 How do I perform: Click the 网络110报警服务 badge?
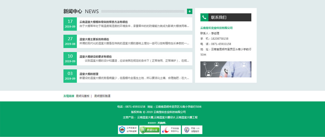[192, 130]
